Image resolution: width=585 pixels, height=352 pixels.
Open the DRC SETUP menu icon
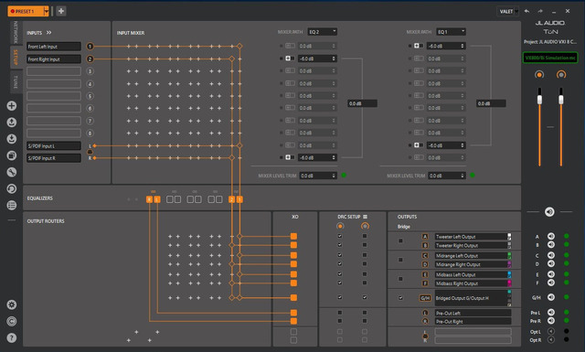coord(365,217)
